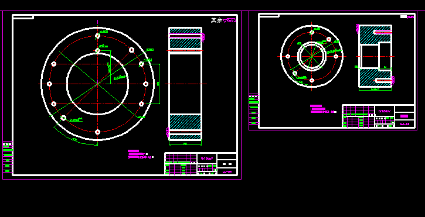Pick the top bolt hole on left drawing's large flange
The image size is (425, 217).
(97, 36)
